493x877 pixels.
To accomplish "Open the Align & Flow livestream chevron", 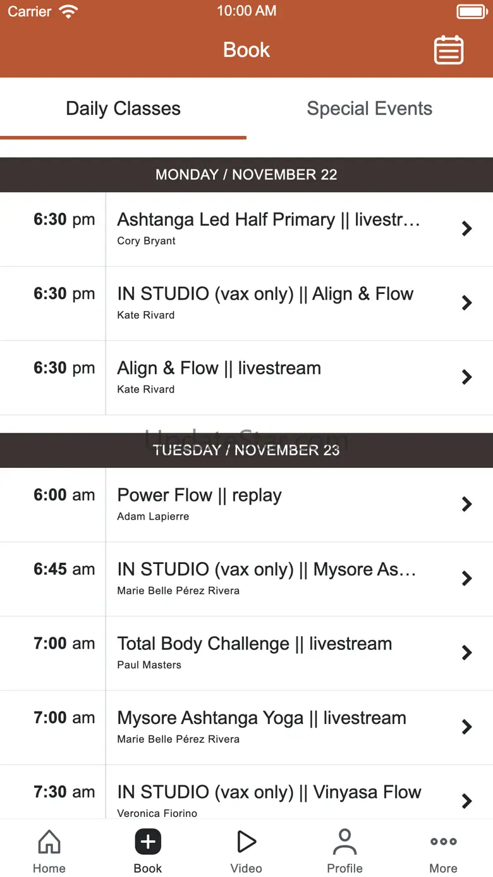I will coord(466,377).
